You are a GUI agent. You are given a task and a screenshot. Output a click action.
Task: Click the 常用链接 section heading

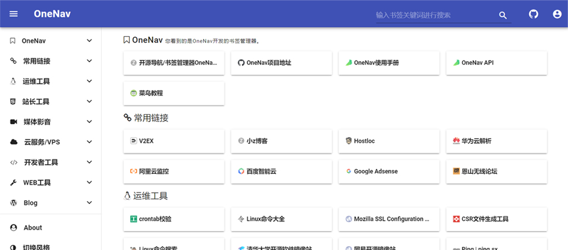(146, 118)
